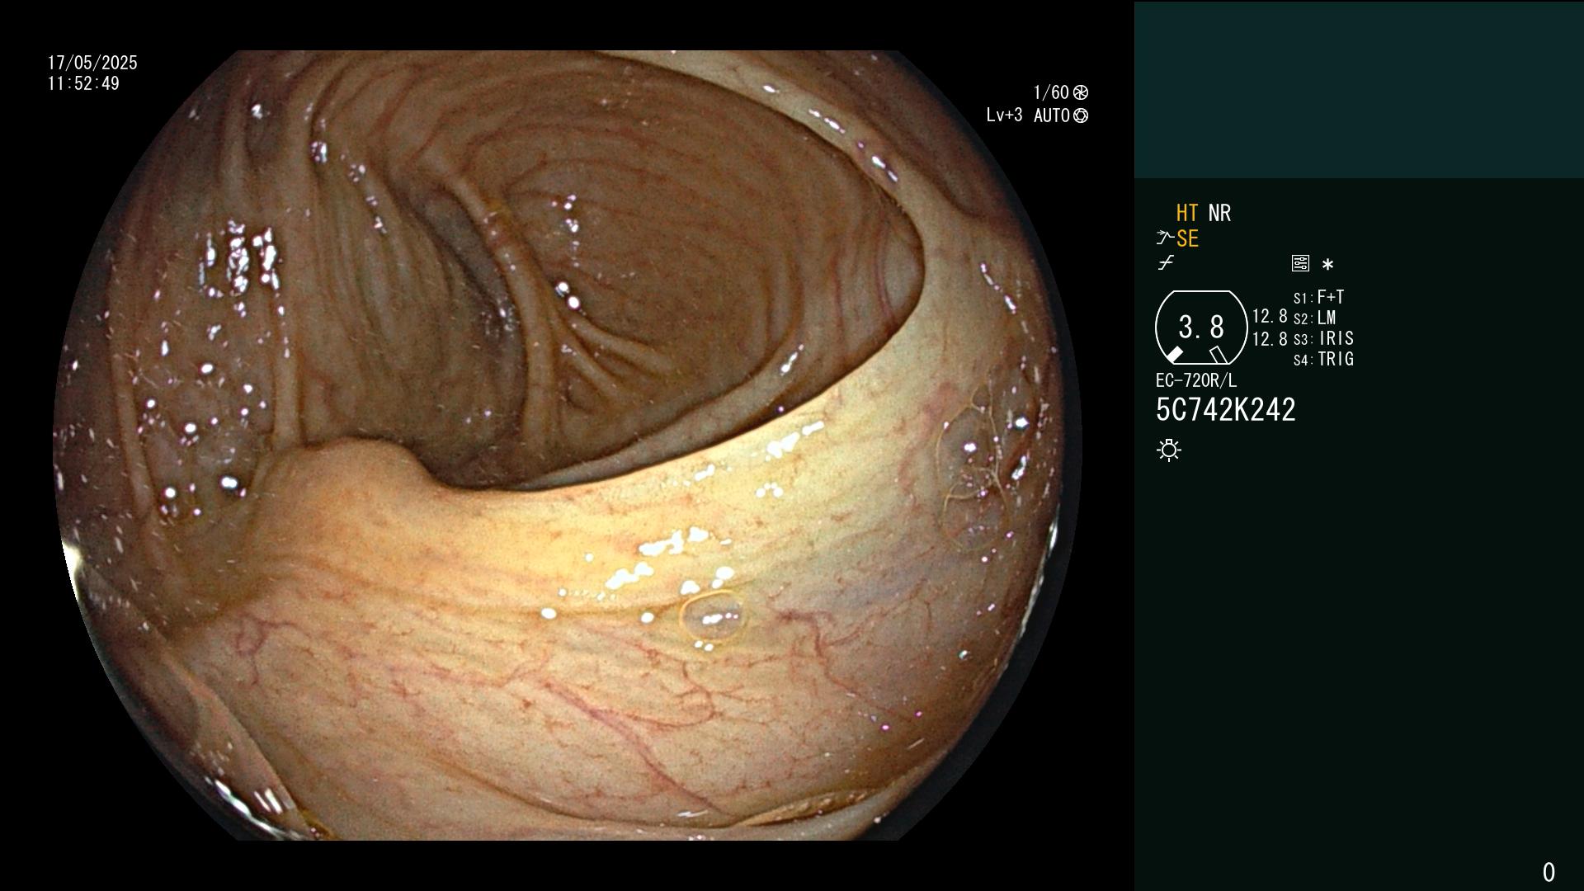1584x891 pixels.
Task: Click the 3.8 channel diameter value
Action: (1201, 328)
